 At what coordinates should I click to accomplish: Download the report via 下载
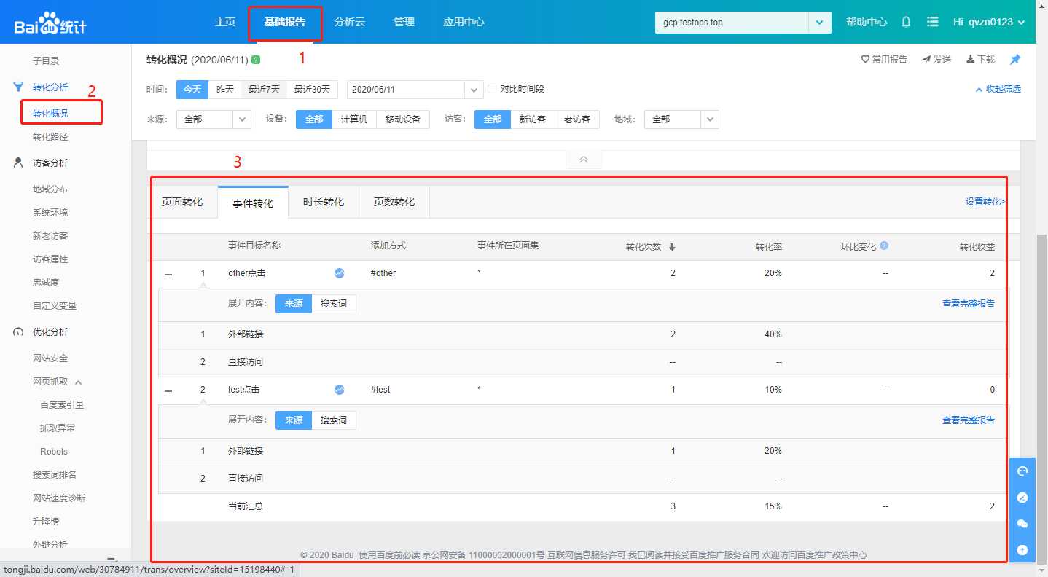[x=980, y=60]
